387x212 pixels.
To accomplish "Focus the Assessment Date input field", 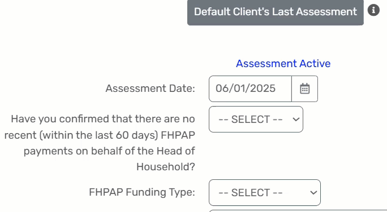I will point(250,89).
